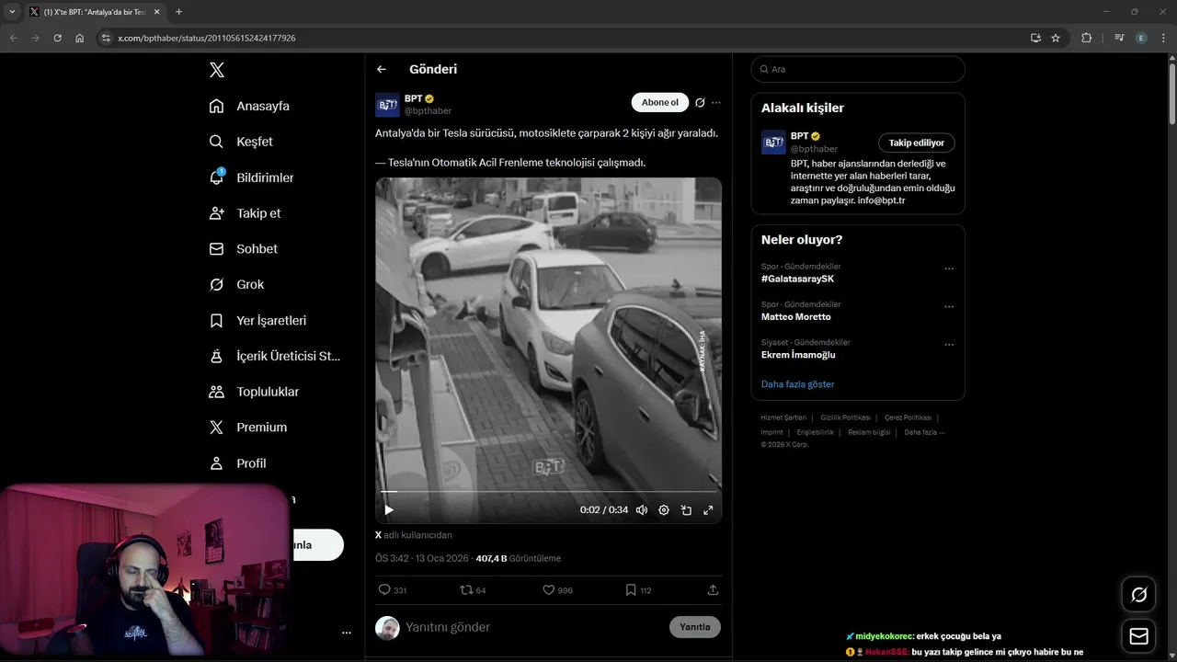
Task: Seek on the video progress bar
Action: click(548, 493)
